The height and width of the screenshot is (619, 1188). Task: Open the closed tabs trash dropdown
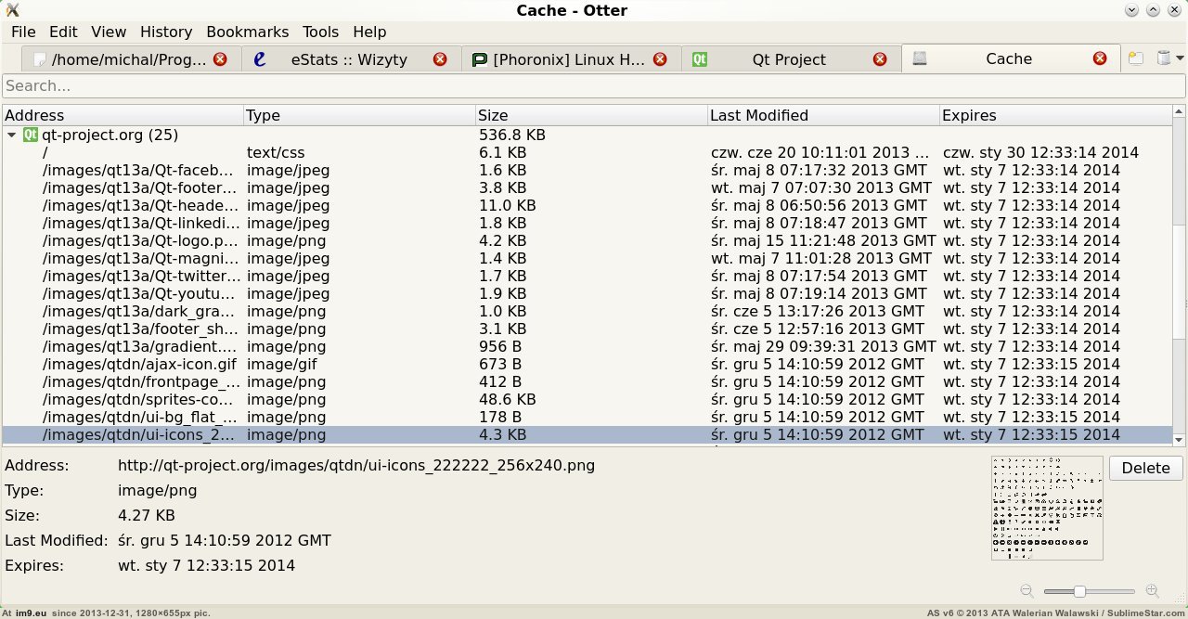tap(1169, 58)
